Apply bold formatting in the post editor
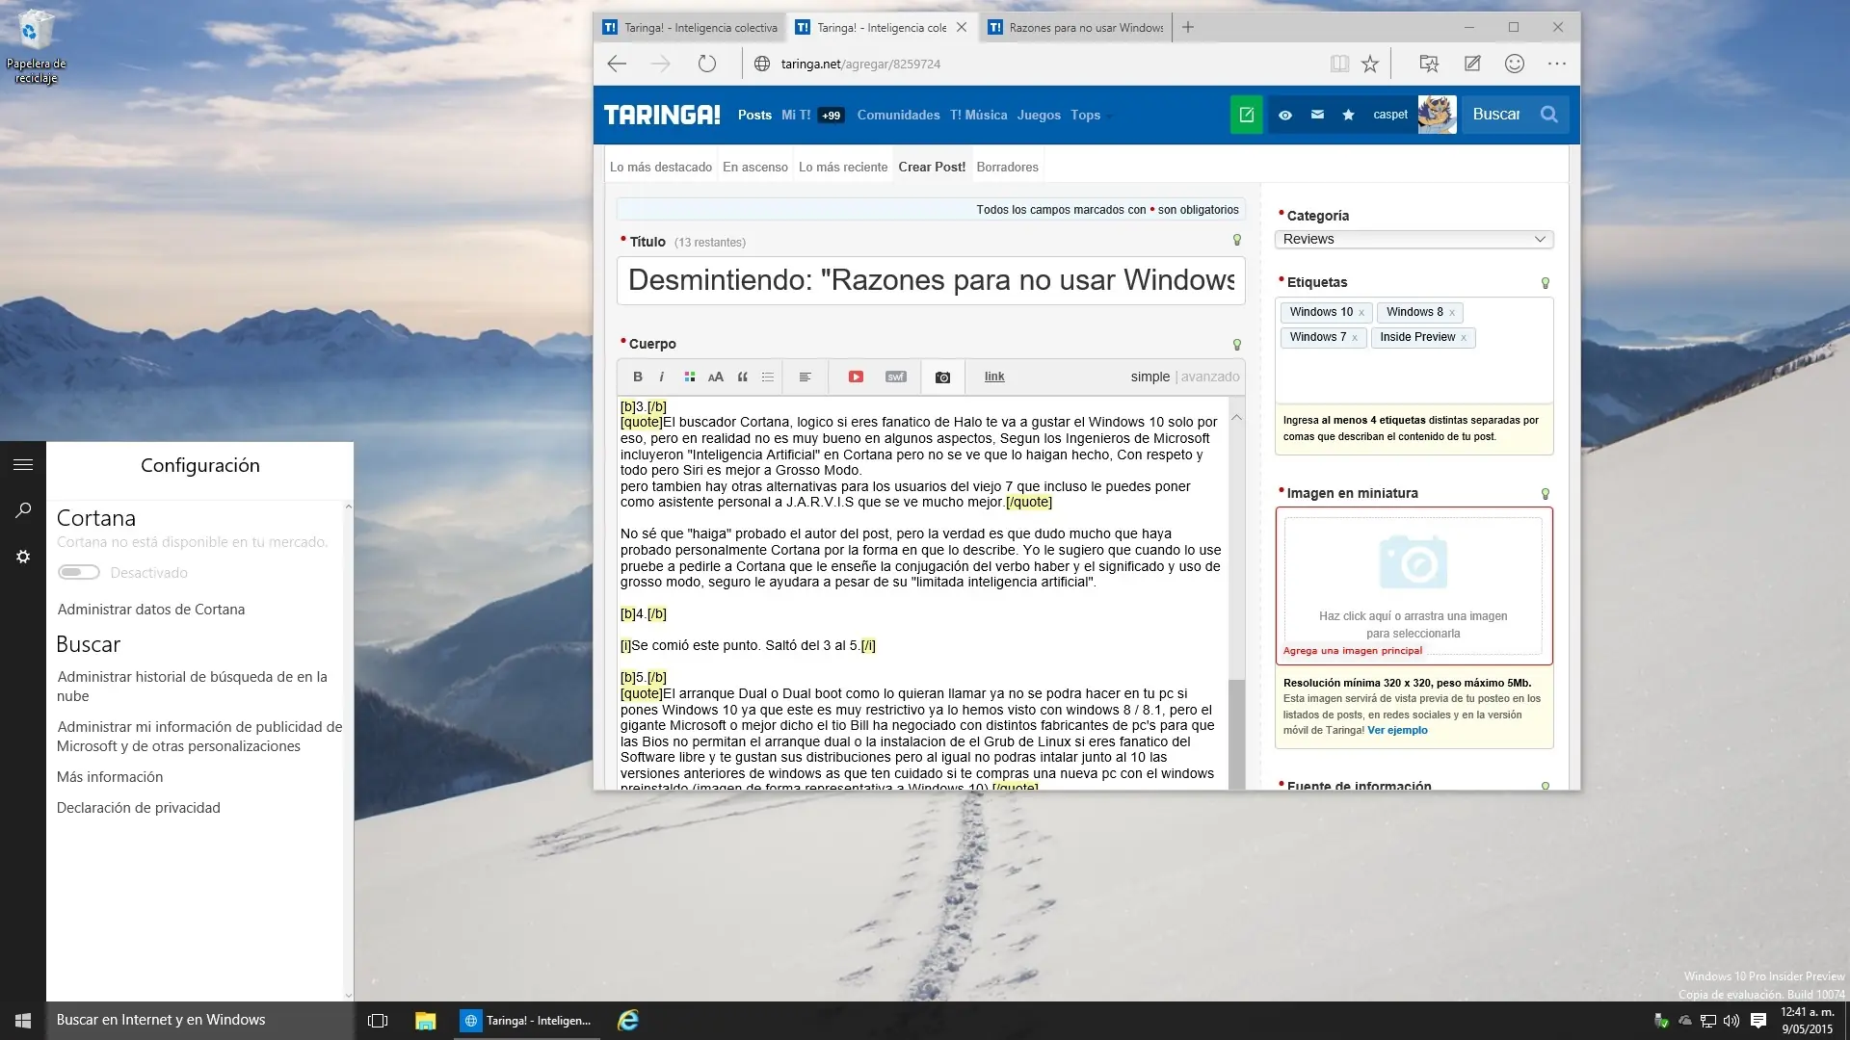Viewport: 1850px width, 1040px height. click(x=637, y=377)
